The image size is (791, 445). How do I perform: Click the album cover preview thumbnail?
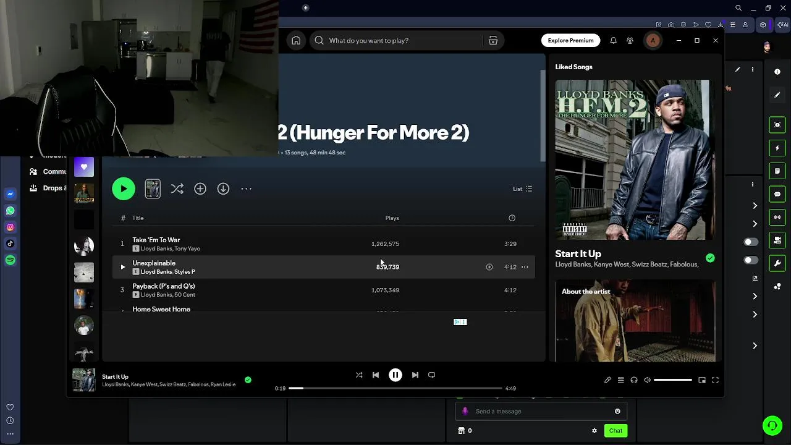click(x=153, y=189)
